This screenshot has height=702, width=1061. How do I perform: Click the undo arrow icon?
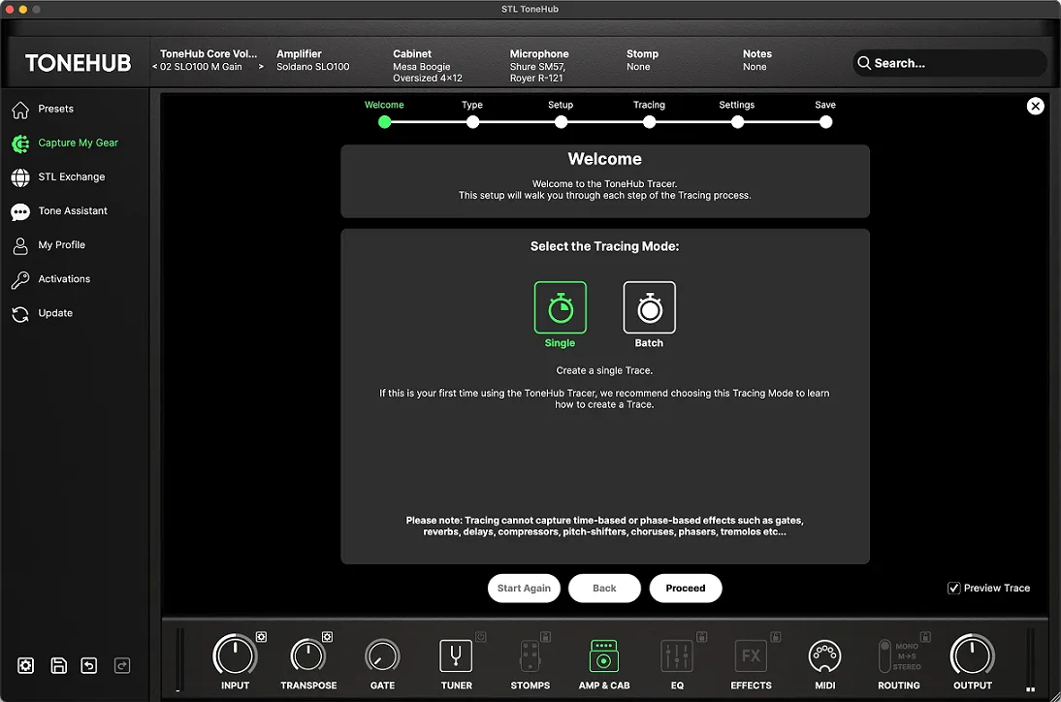tap(89, 665)
